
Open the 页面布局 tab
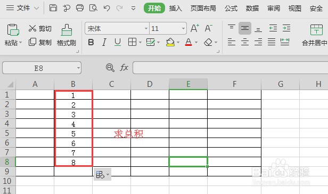pyautogui.click(x=203, y=8)
